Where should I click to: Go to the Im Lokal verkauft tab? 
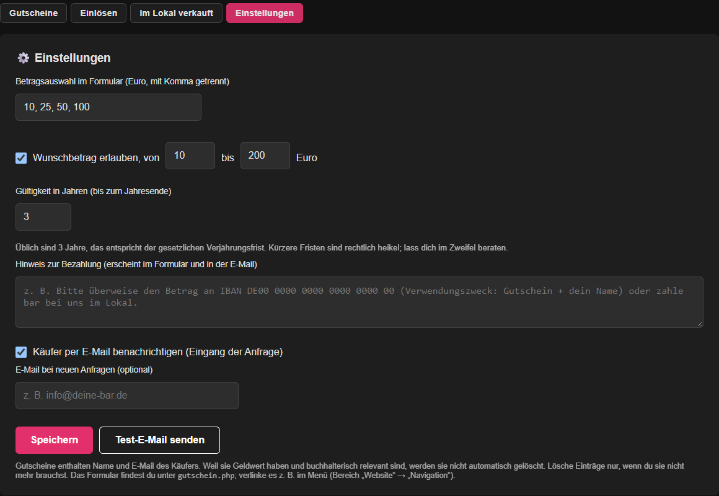click(x=177, y=13)
